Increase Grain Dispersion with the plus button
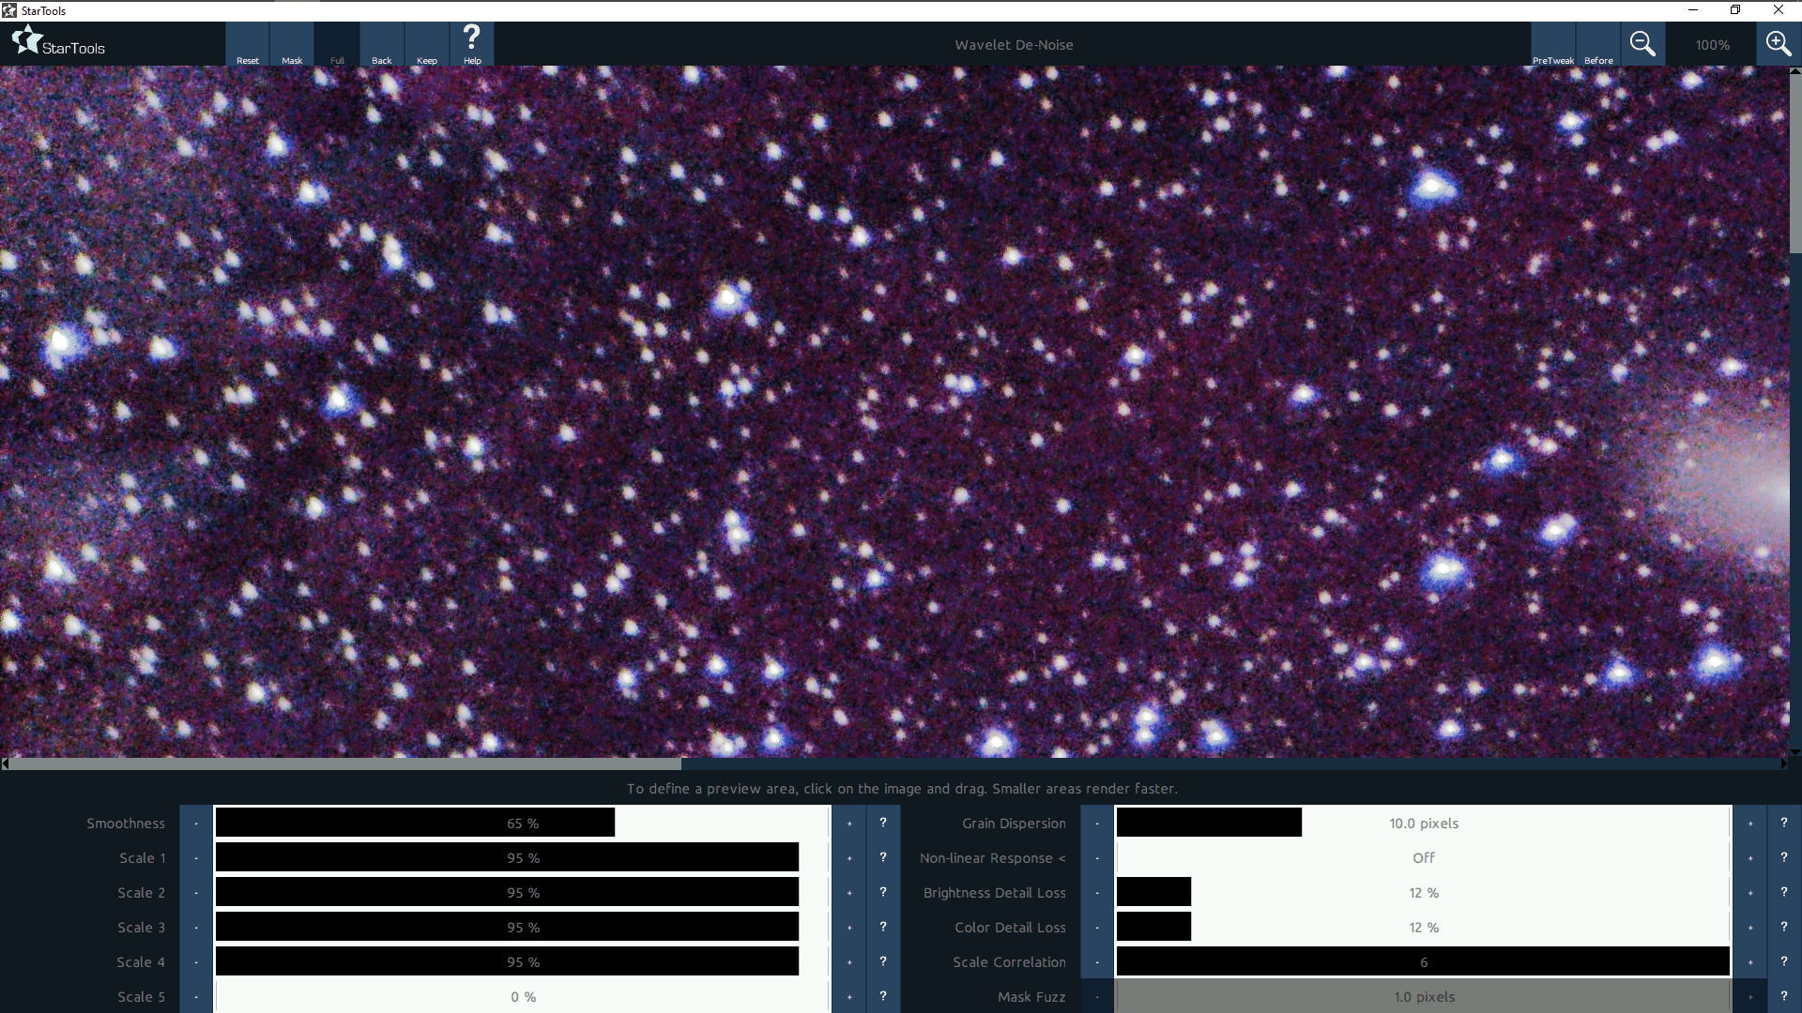Image resolution: width=1802 pixels, height=1013 pixels. pyautogui.click(x=1750, y=824)
